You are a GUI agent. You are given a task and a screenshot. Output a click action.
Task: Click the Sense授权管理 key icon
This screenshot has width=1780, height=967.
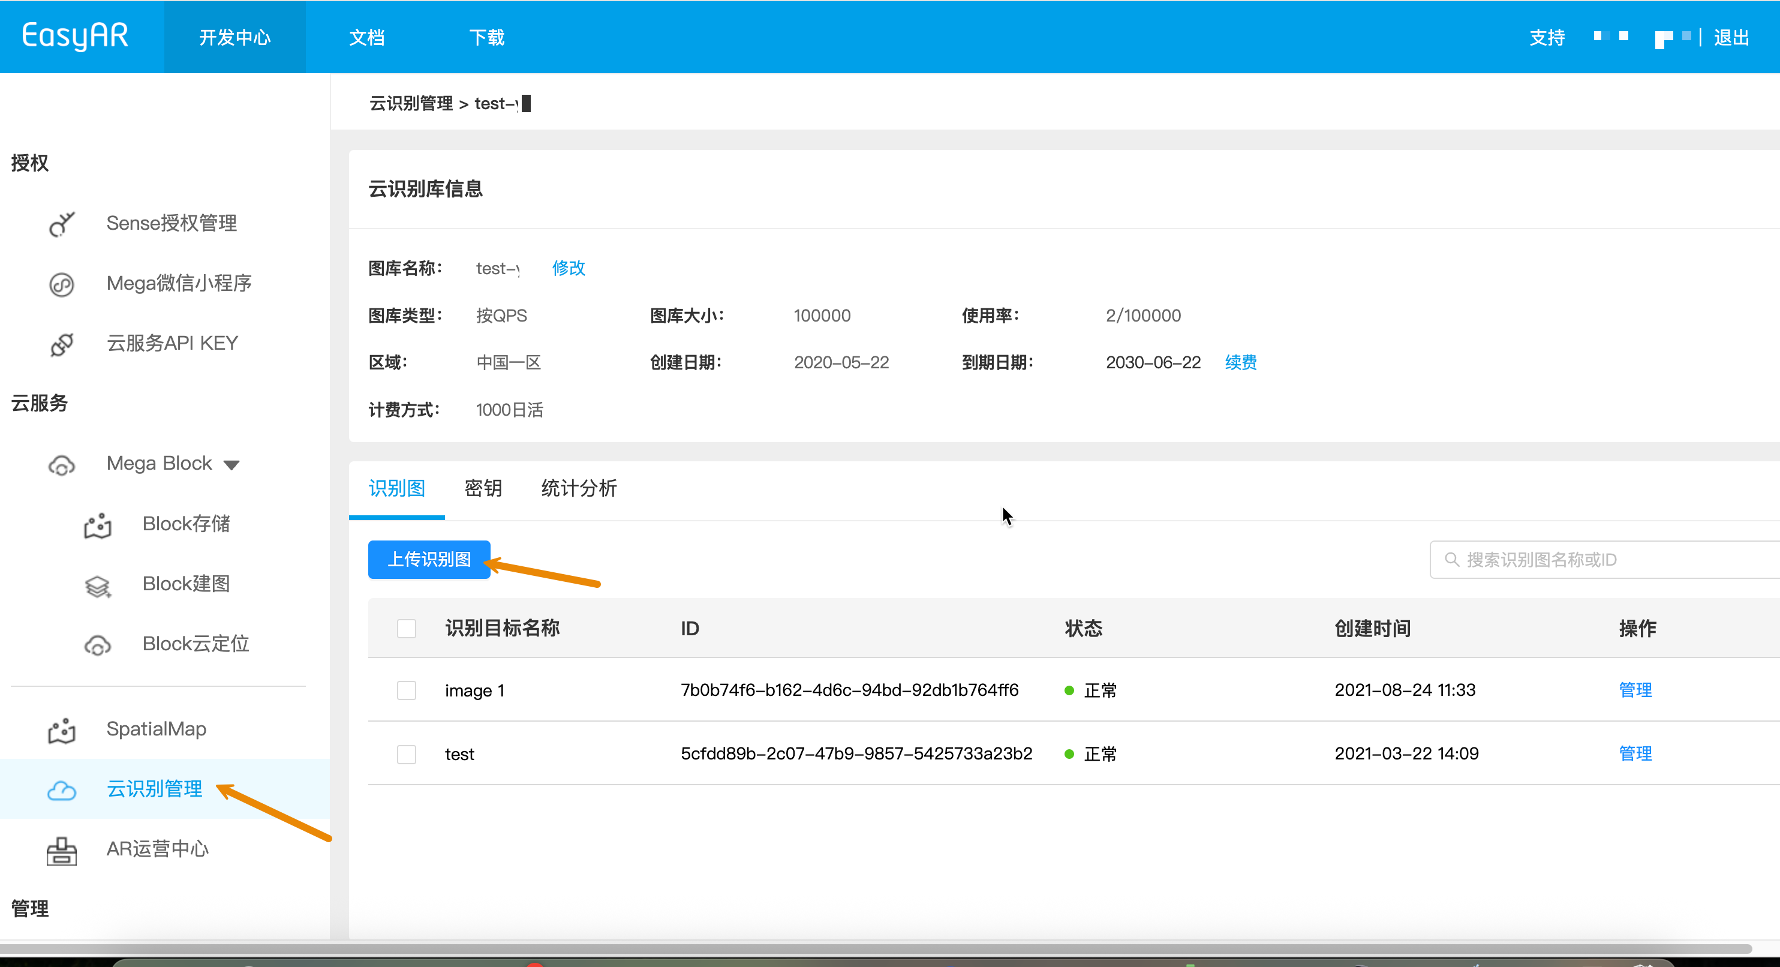[62, 224]
